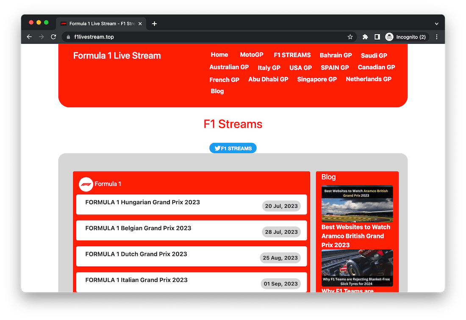Open the F1 STREAMS menu item
466x320 pixels.
292,55
